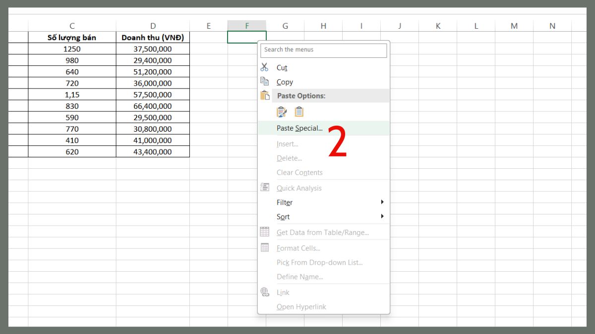Click the Copy icon in context menu

coord(264,82)
